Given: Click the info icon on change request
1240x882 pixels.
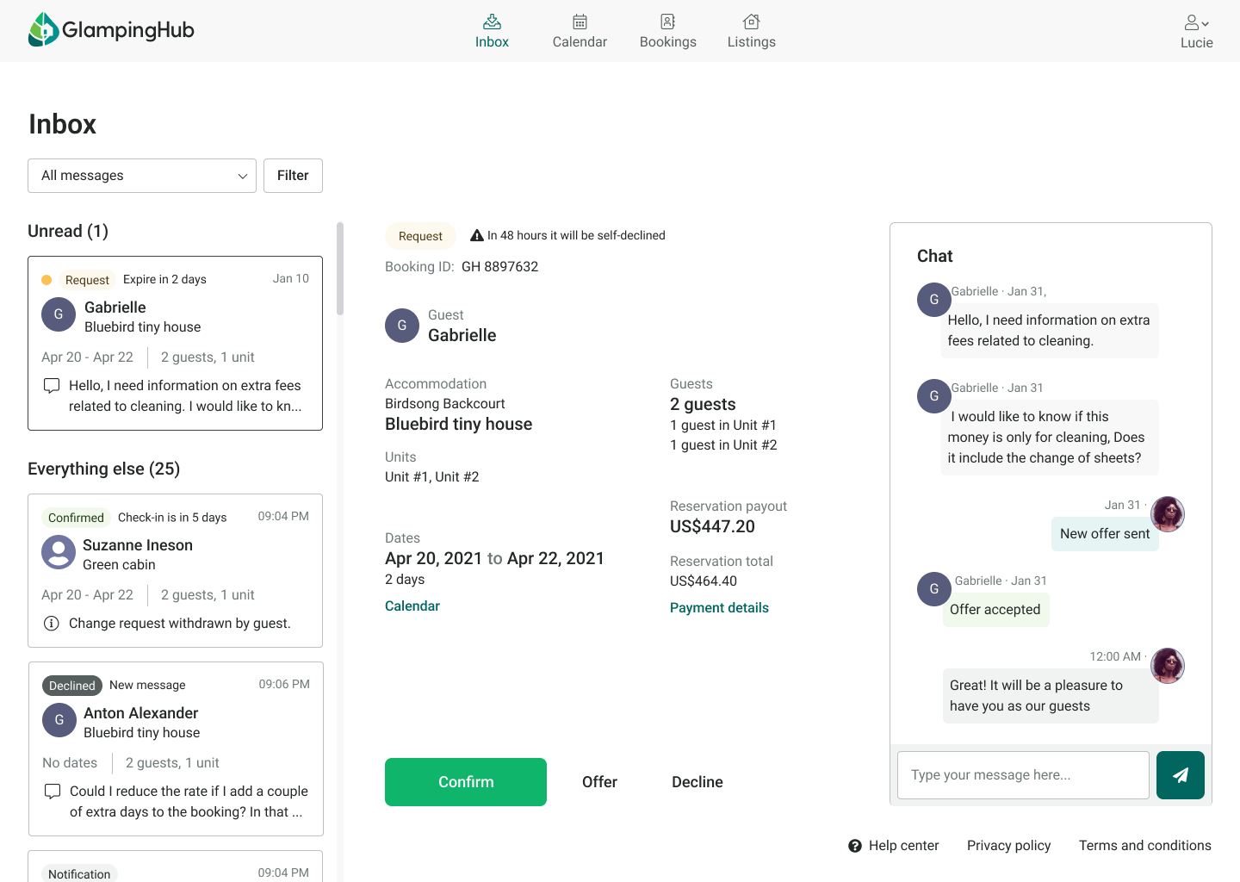Looking at the screenshot, I should (x=52, y=624).
